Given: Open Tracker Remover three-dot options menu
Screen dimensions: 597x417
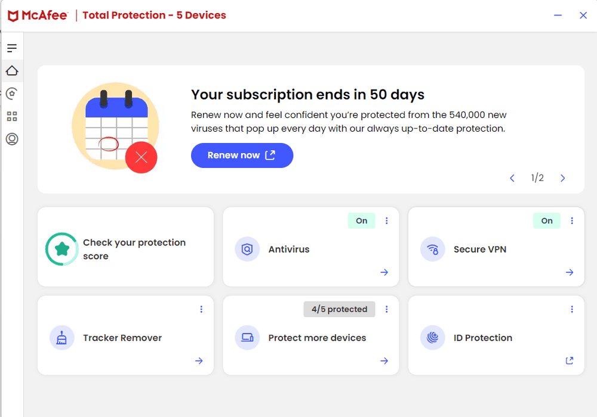Looking at the screenshot, I should coord(201,309).
